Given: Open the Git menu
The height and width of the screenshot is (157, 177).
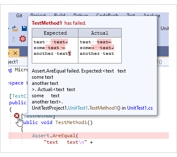Looking at the screenshot, I should tap(19, 16).
